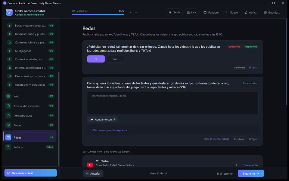Select the Sí option for publicitar en redes
Image resolution: width=289 pixels, height=181 pixels.
(x=96, y=59)
